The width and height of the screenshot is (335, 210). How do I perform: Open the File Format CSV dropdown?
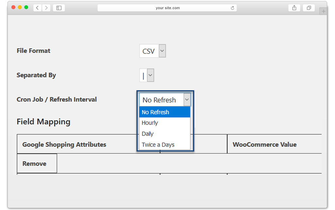click(x=152, y=51)
